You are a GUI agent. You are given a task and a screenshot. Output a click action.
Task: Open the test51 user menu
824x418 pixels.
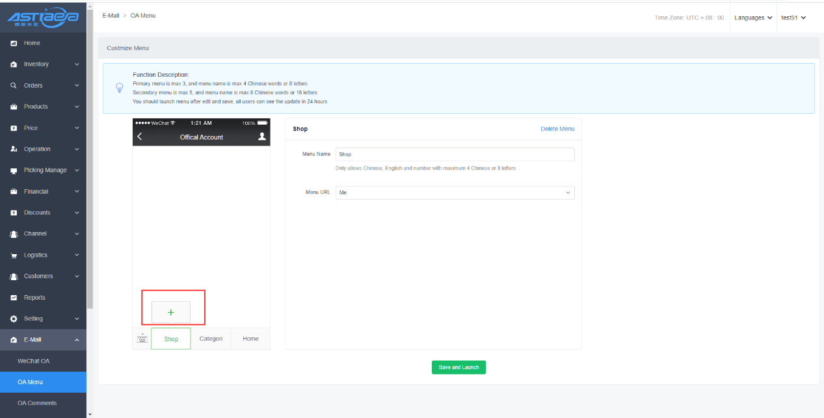[x=793, y=18]
